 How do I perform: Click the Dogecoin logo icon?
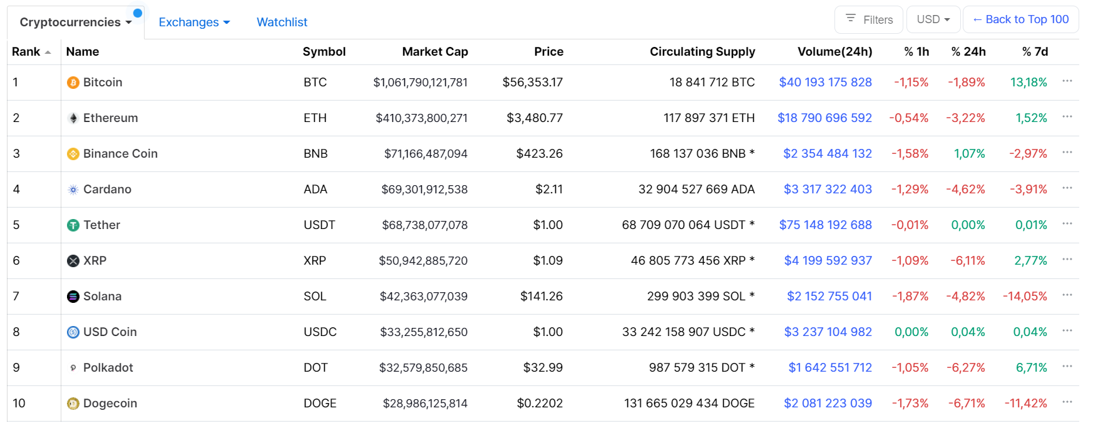pos(73,404)
